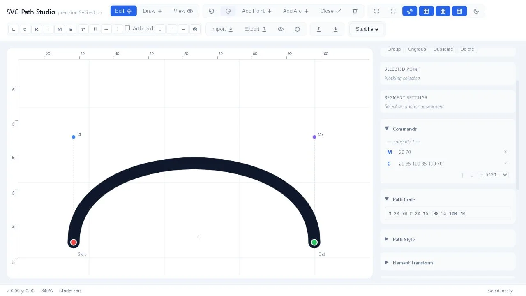Expand the Element Transform section
The width and height of the screenshot is (526, 296).
click(387, 263)
